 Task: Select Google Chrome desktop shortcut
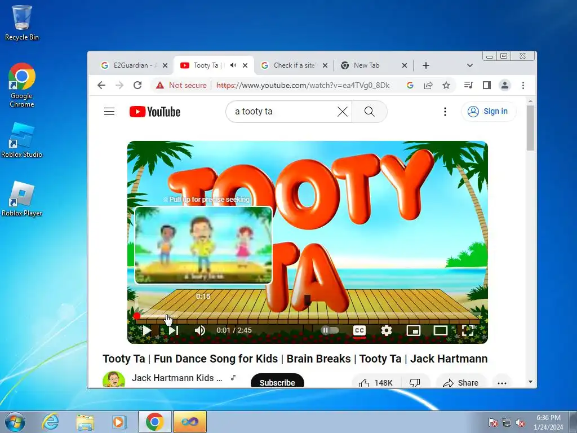pos(22,86)
